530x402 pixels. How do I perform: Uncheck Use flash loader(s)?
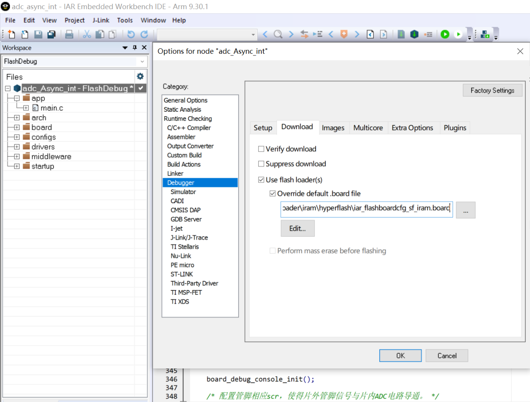click(261, 179)
